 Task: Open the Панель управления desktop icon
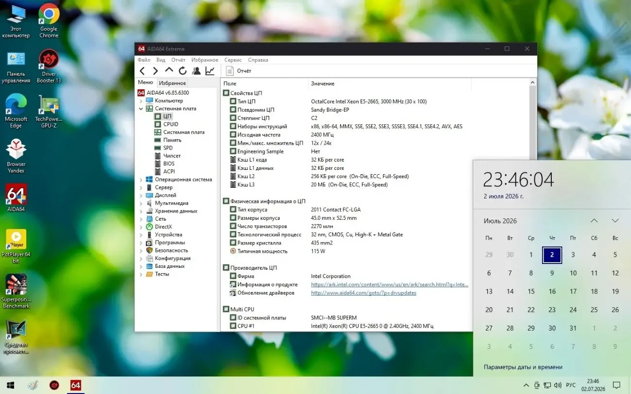click(x=16, y=67)
